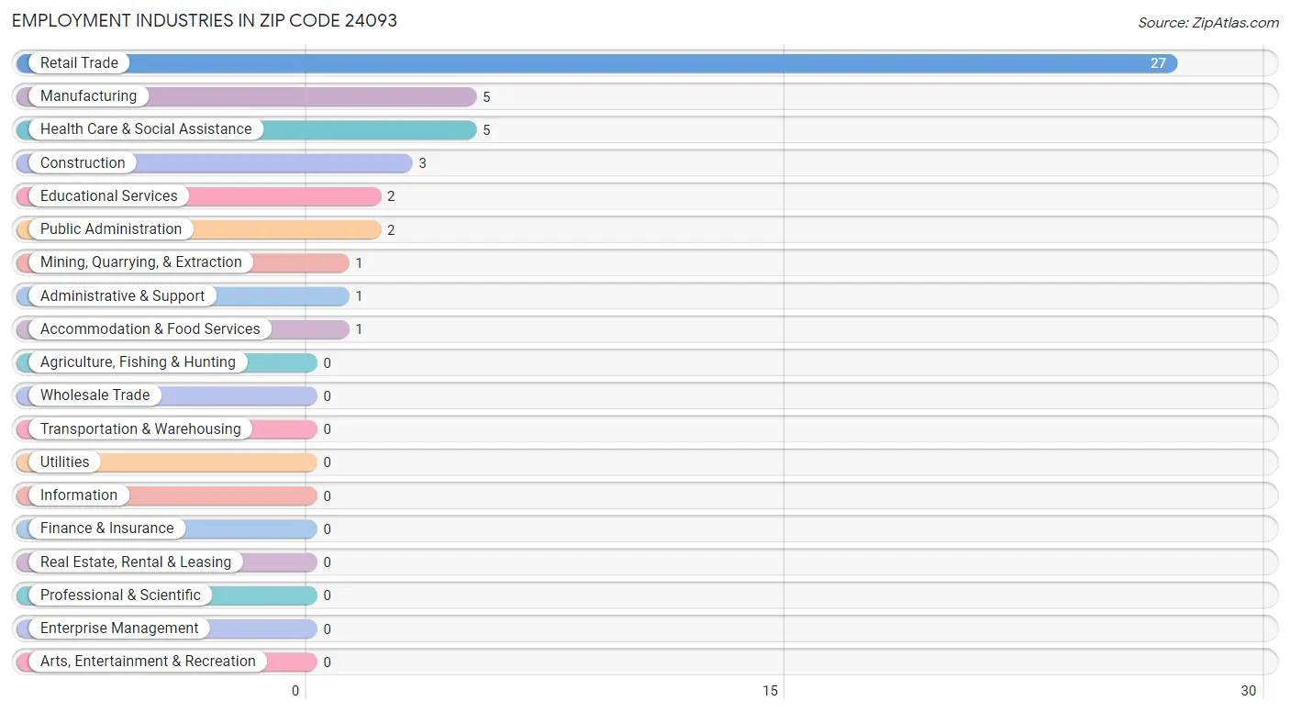Image resolution: width=1290 pixels, height=712 pixels.
Task: Select Accommodation & Food Services label
Action: [150, 329]
